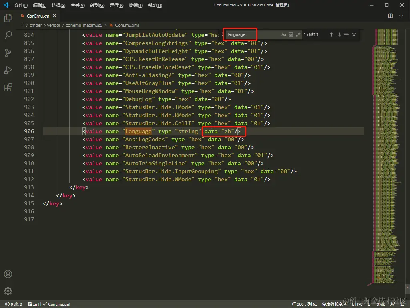Open the Run and Debug view
Viewport: 410px width, 308px height.
(x=8, y=70)
